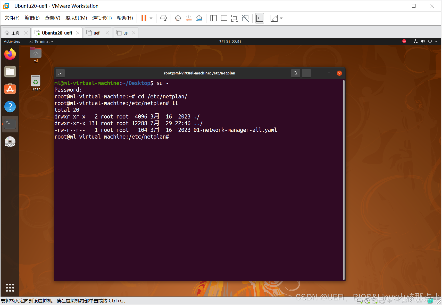Expand the system menu arrow

pyautogui.click(x=436, y=41)
